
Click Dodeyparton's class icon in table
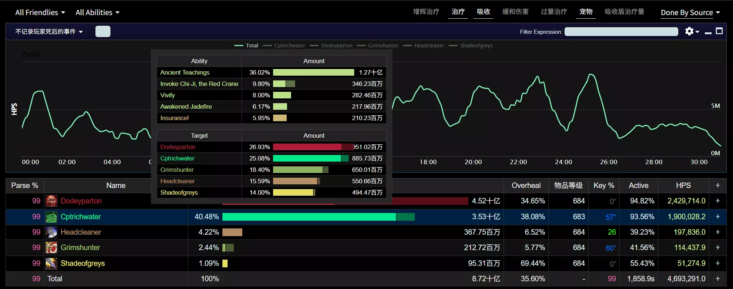[x=51, y=201]
